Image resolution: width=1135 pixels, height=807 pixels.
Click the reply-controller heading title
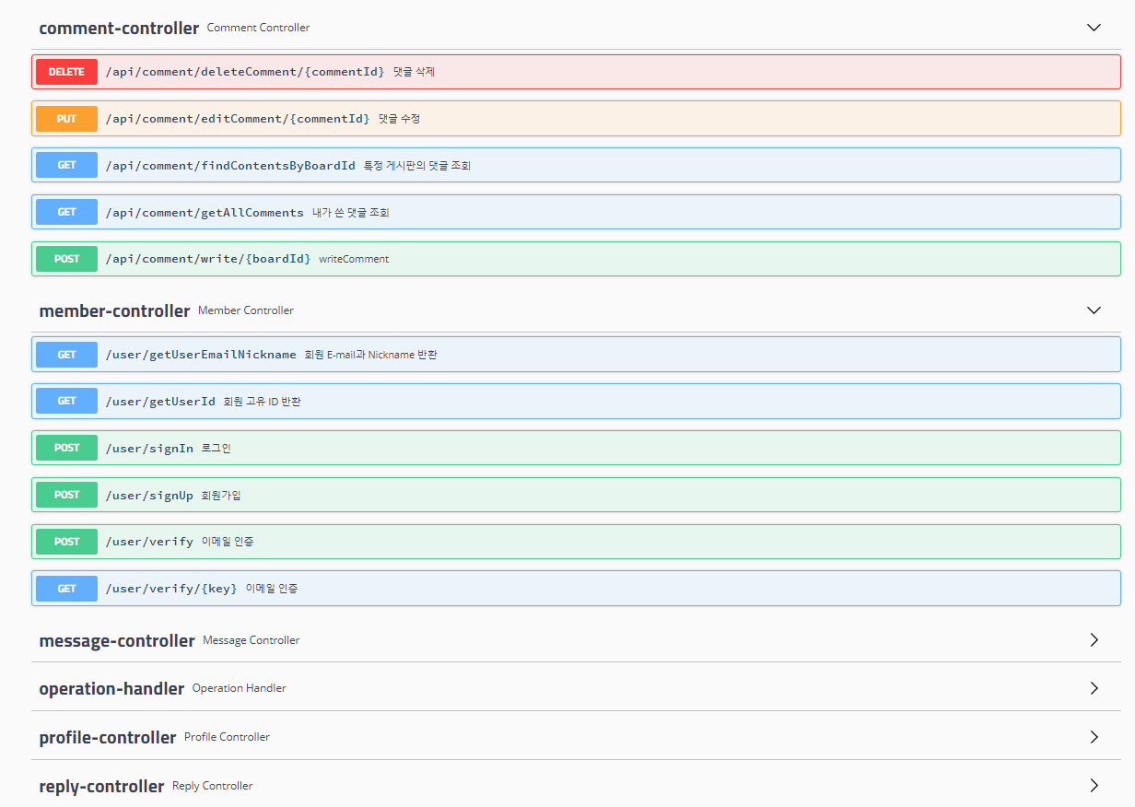click(x=101, y=787)
